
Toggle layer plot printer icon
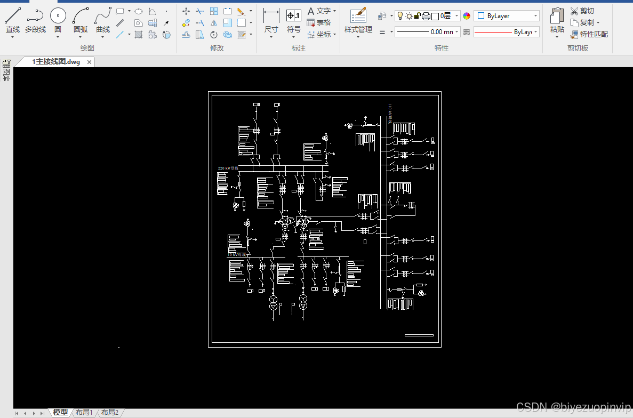point(426,16)
